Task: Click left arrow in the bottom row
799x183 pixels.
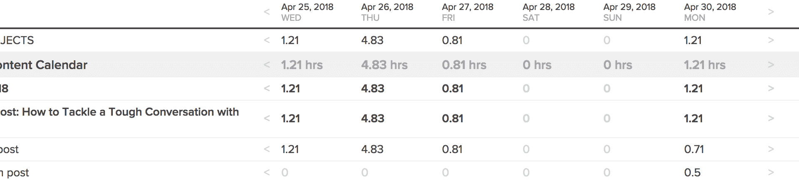Action: (267, 172)
